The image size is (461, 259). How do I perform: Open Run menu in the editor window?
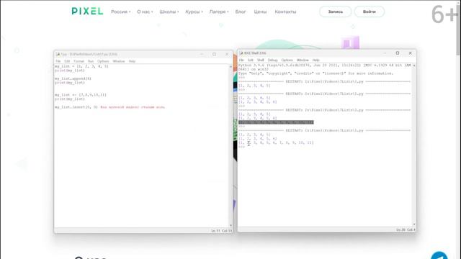(x=91, y=61)
